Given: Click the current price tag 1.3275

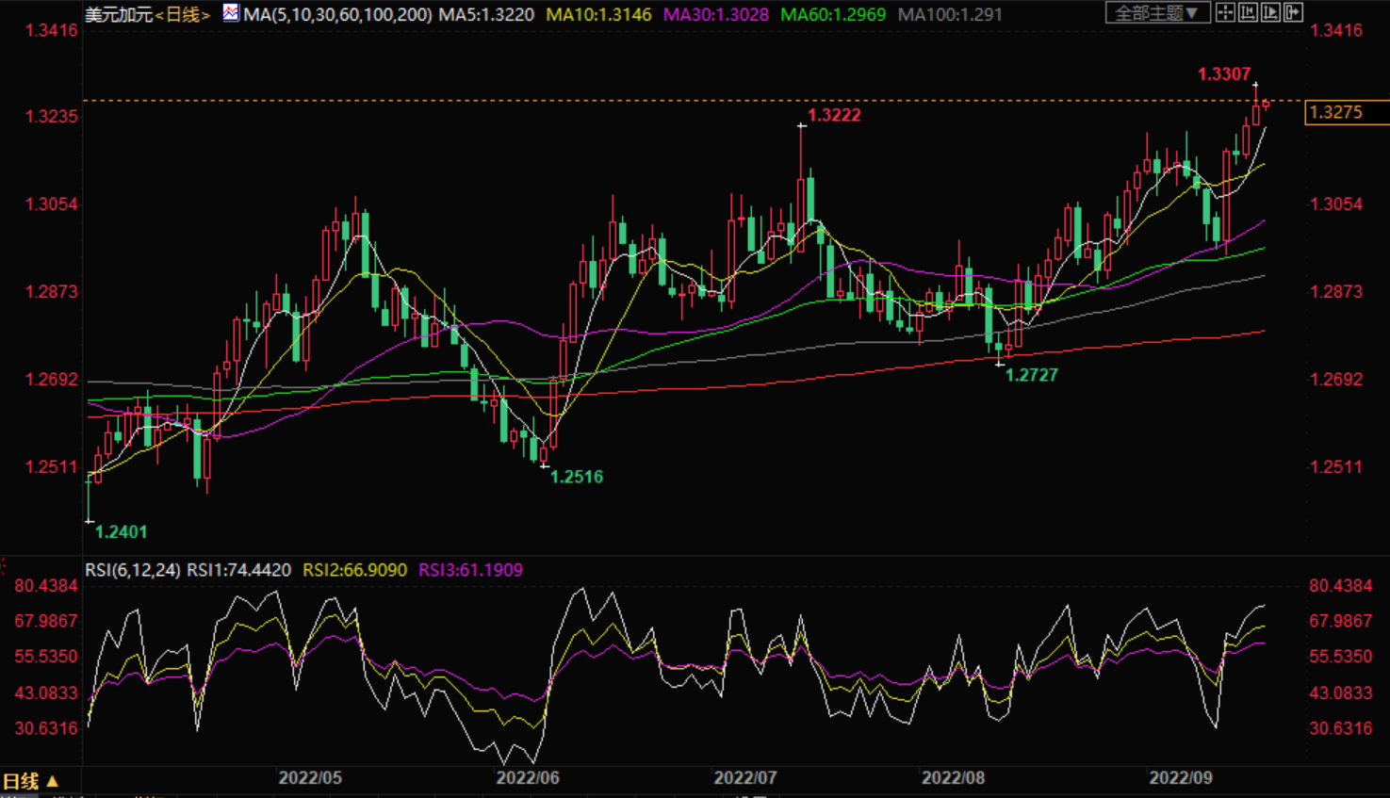Looking at the screenshot, I should [1336, 112].
